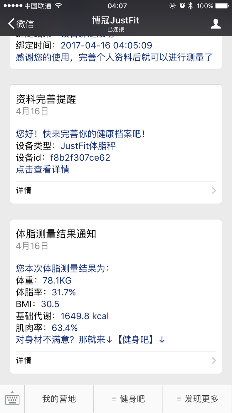The image size is (232, 413).
Task: Switch to keyboard input mode
Action: (12, 399)
